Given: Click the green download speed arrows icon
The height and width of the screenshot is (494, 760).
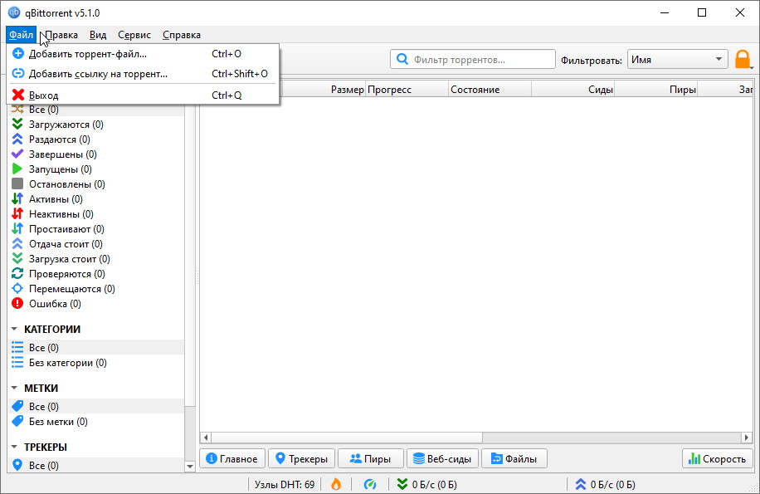Looking at the screenshot, I should coord(402,484).
